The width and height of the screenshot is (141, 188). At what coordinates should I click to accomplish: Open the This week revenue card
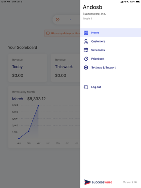(x=65, y=68)
